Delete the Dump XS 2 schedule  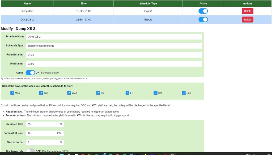247,20
